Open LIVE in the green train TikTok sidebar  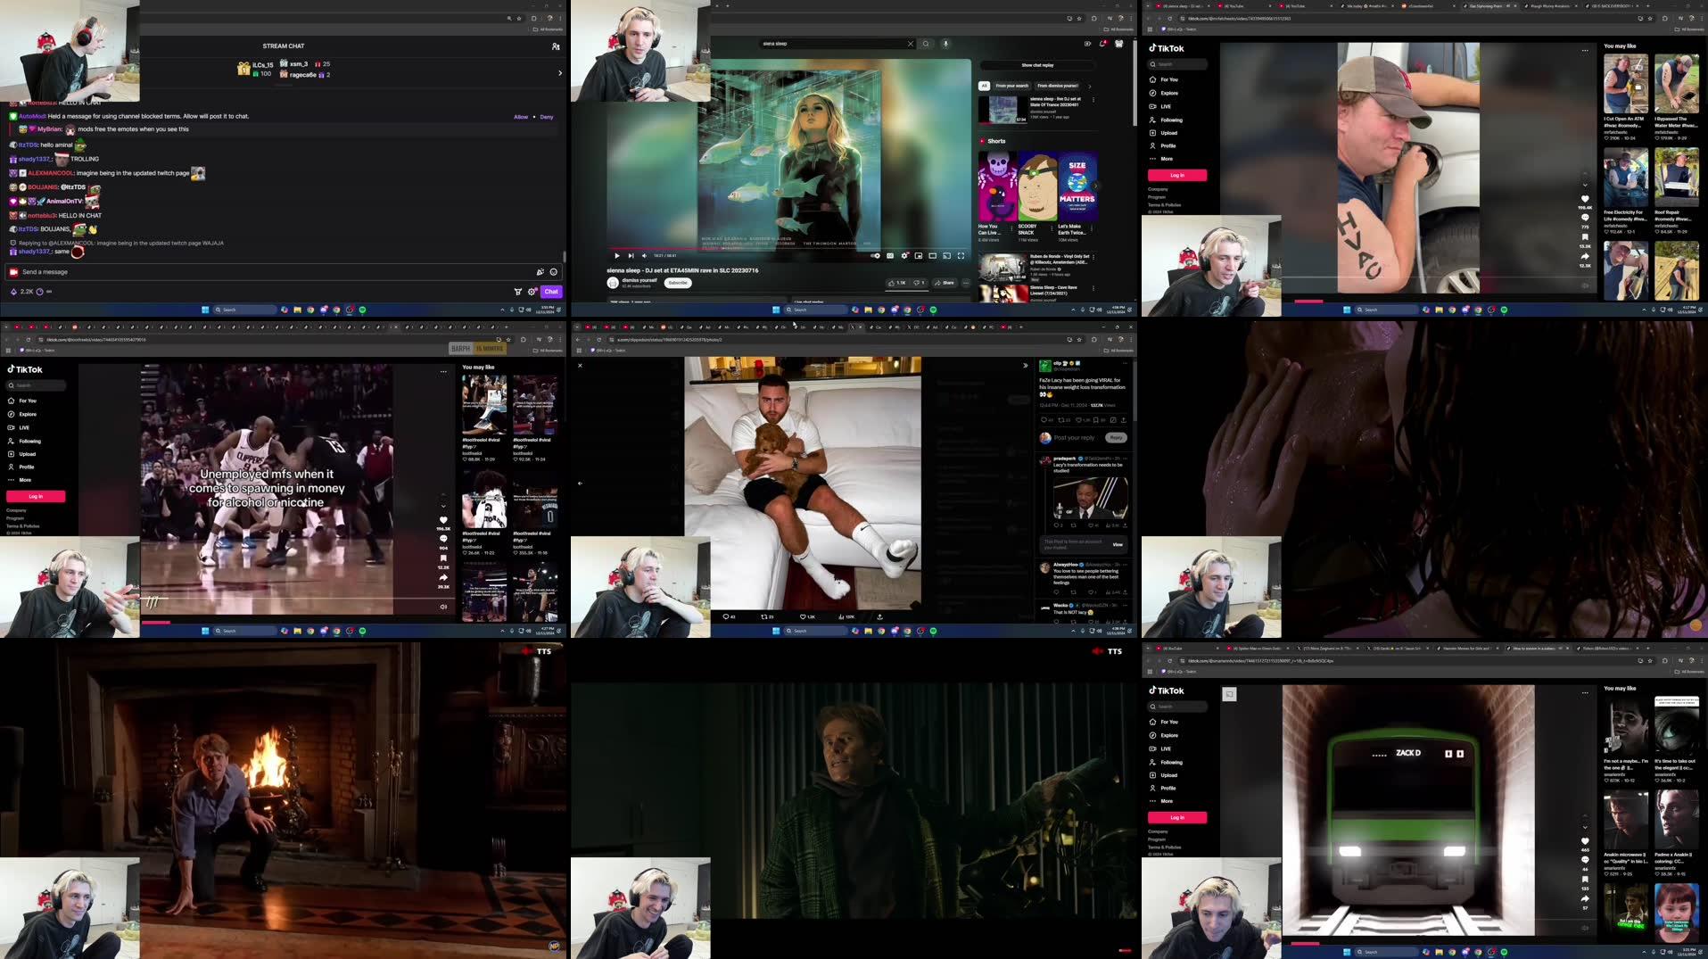pos(1160,748)
